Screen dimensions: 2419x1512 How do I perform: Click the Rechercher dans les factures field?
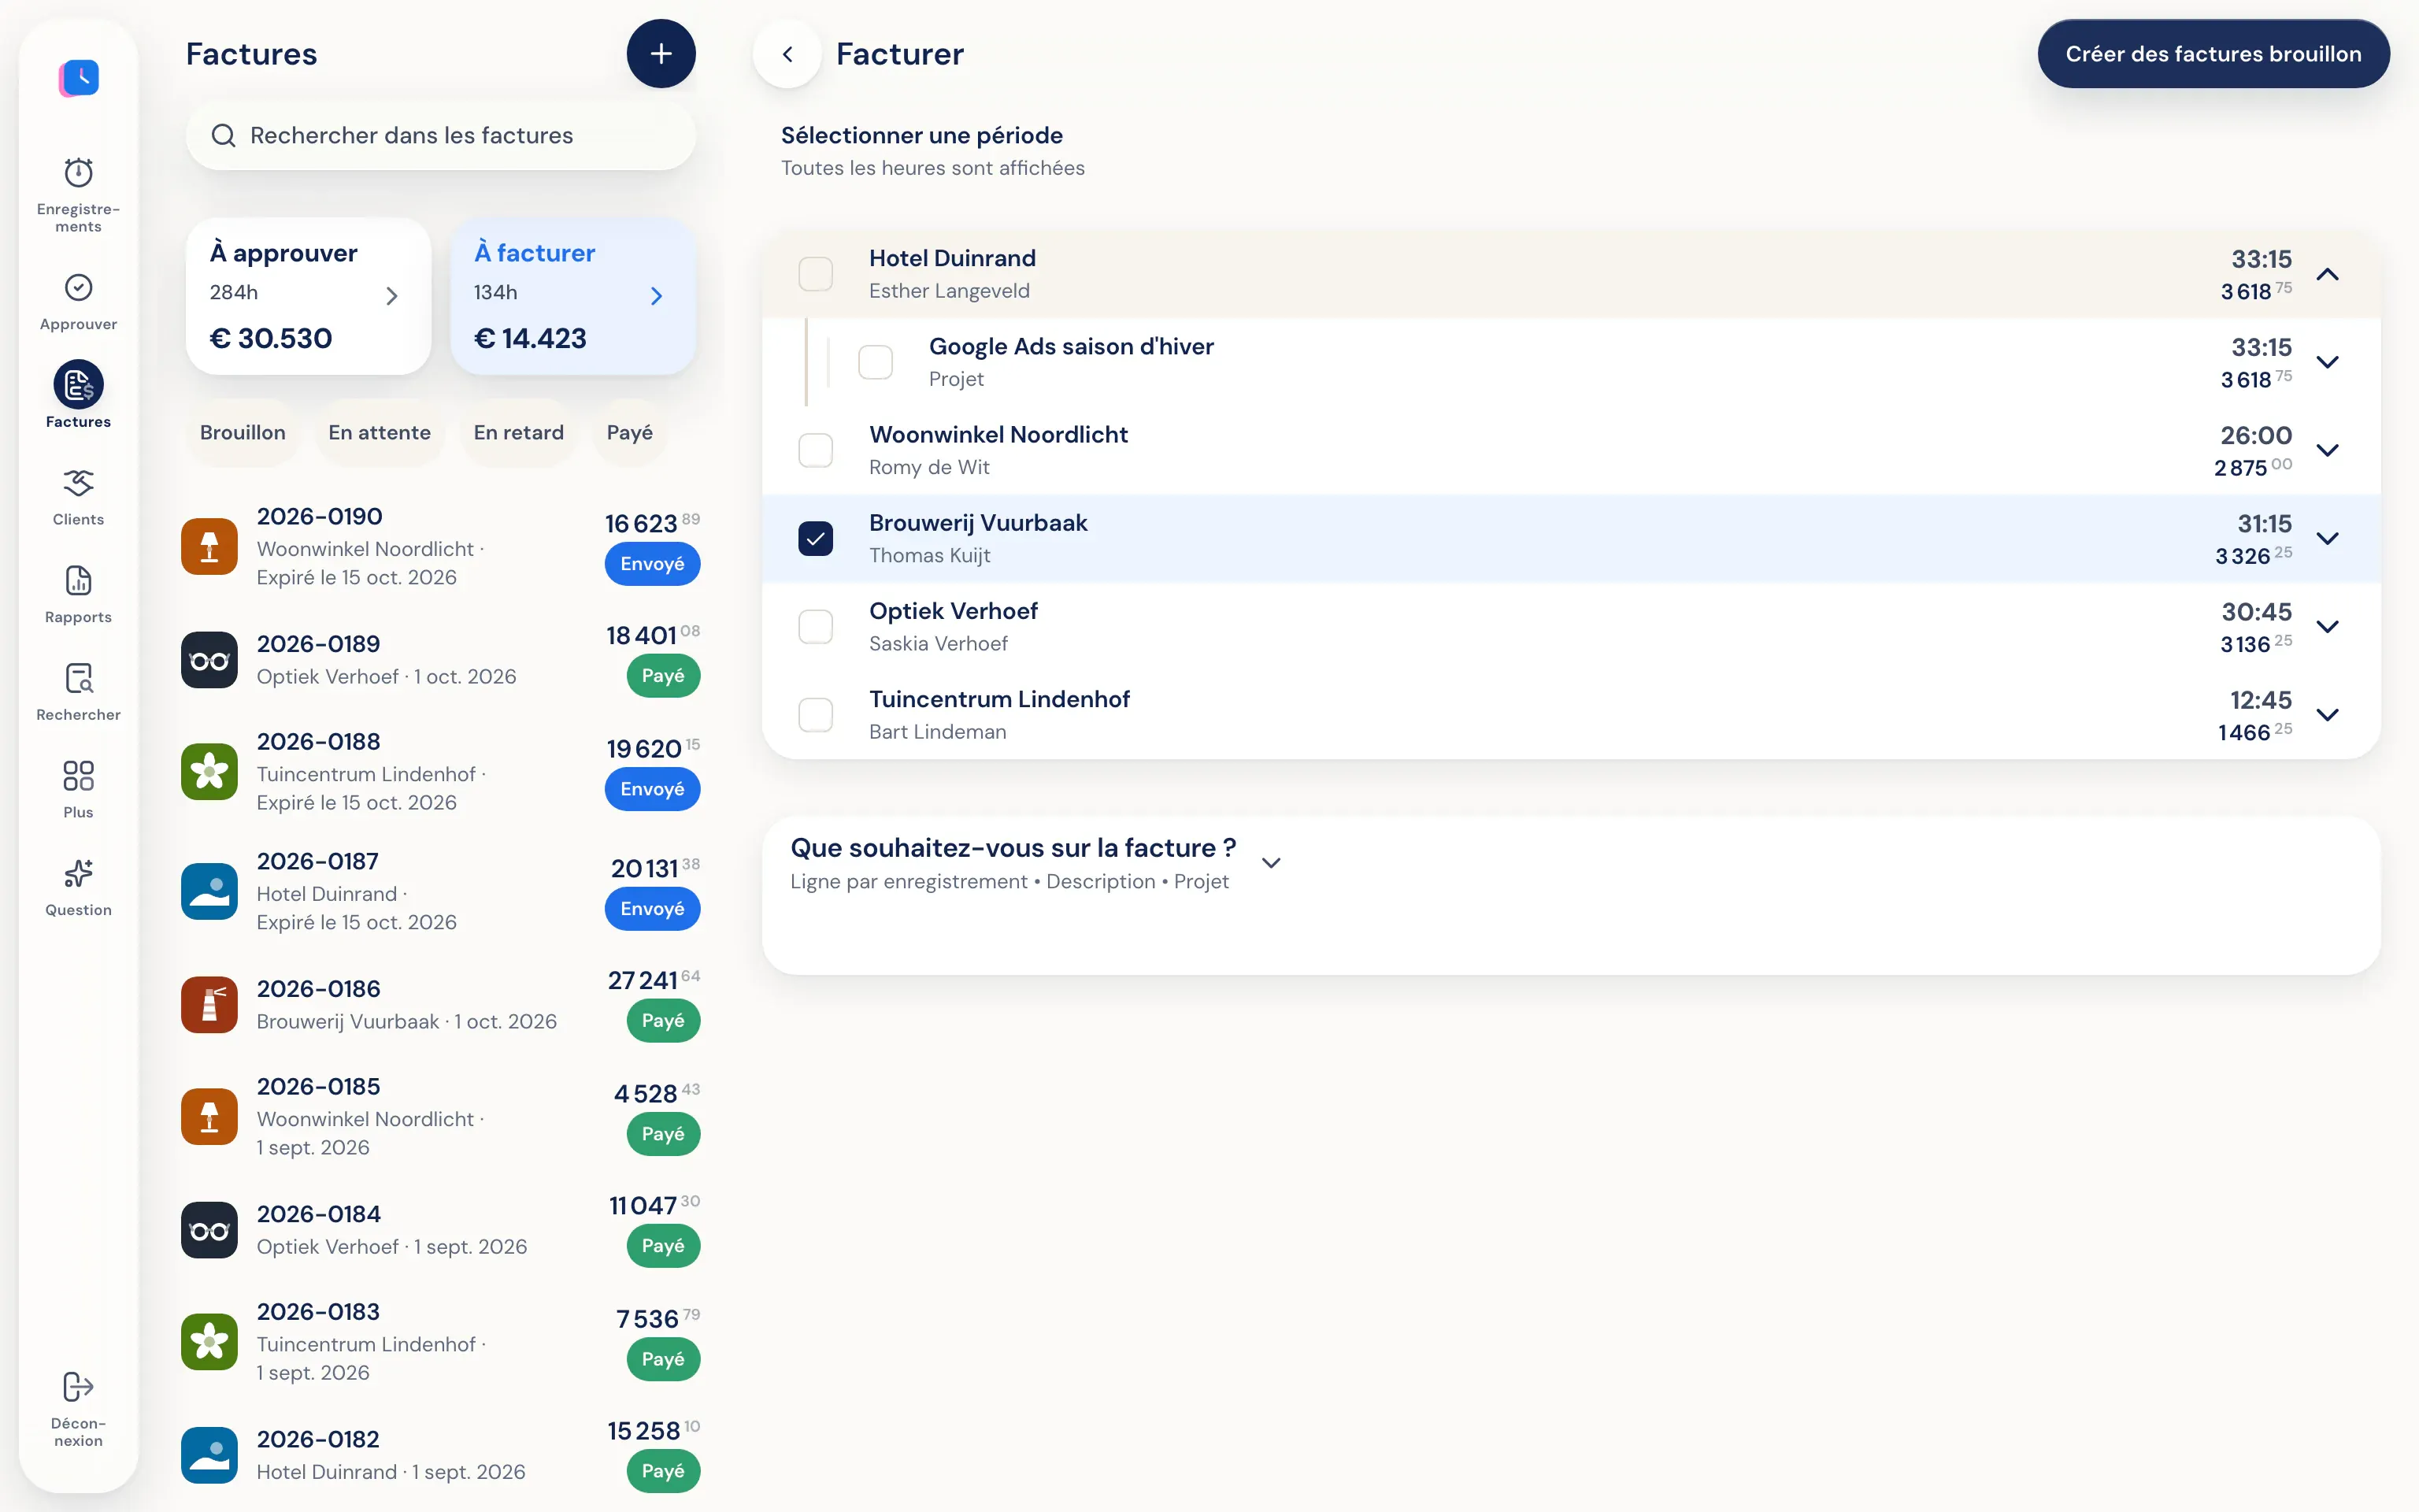(x=441, y=135)
